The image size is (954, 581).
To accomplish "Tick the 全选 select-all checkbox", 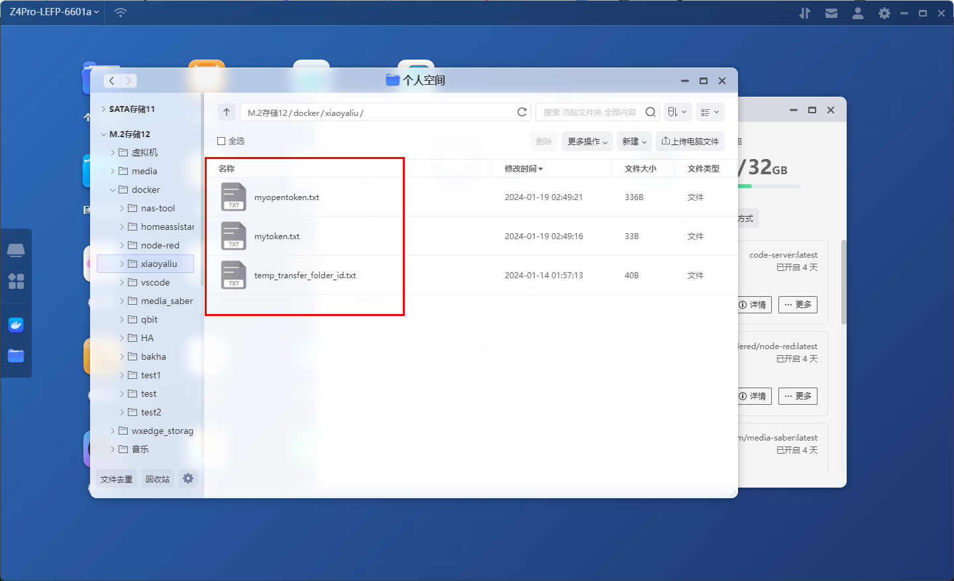I will point(221,141).
